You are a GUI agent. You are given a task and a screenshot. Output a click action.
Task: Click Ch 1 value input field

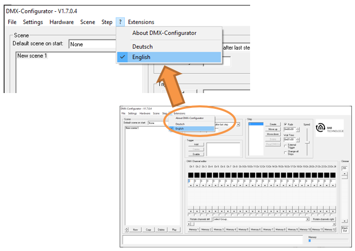pos(190,181)
